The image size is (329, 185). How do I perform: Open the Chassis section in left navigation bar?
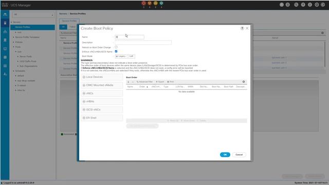[x=5, y=66]
